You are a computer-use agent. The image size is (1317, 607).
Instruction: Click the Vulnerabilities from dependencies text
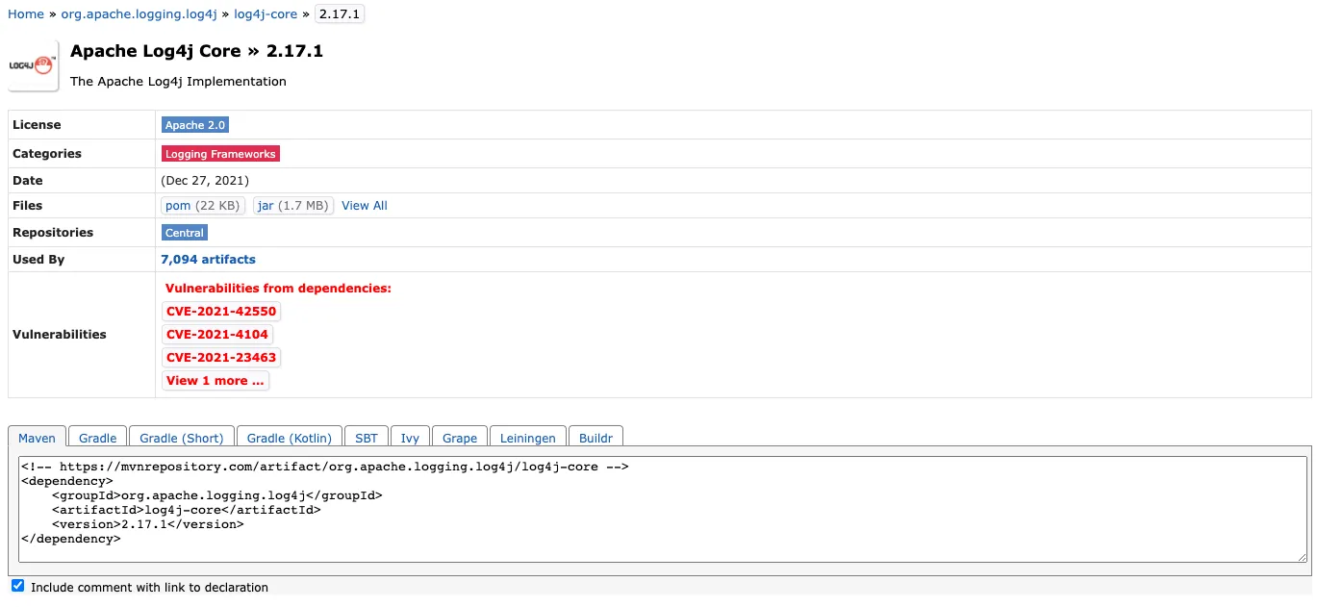click(x=278, y=289)
